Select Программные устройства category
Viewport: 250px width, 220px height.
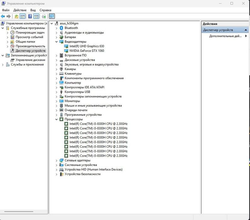(83, 115)
